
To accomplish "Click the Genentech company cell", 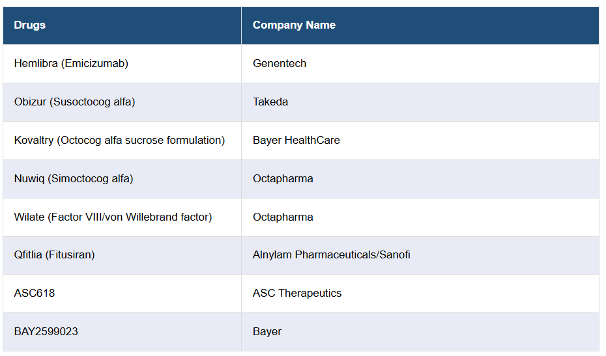I will [280, 64].
